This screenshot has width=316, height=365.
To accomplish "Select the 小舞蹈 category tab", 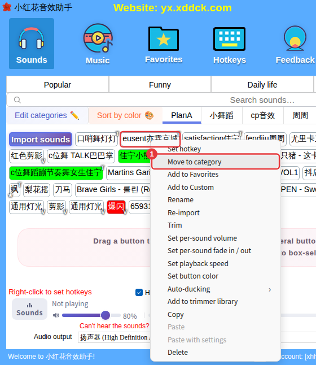I will pyautogui.click(x=222, y=115).
